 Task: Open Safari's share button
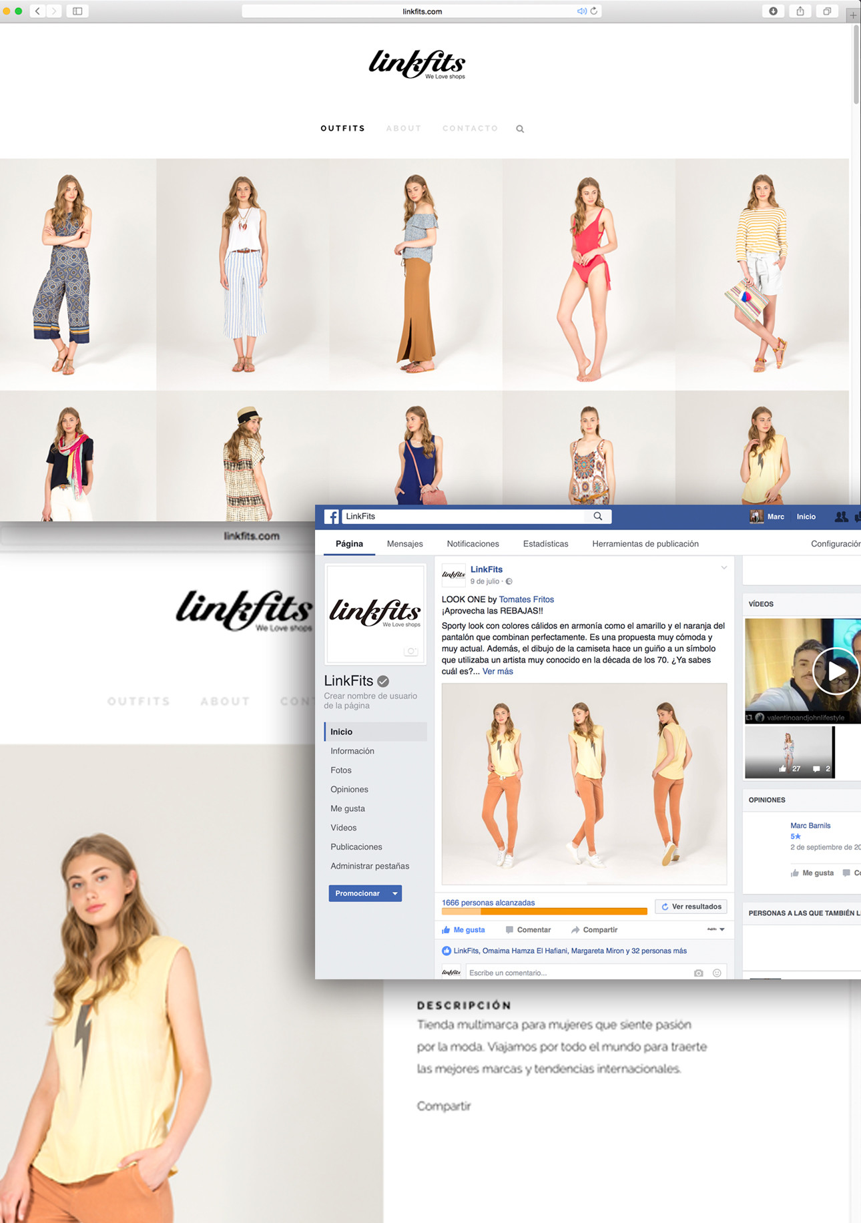pos(800,11)
